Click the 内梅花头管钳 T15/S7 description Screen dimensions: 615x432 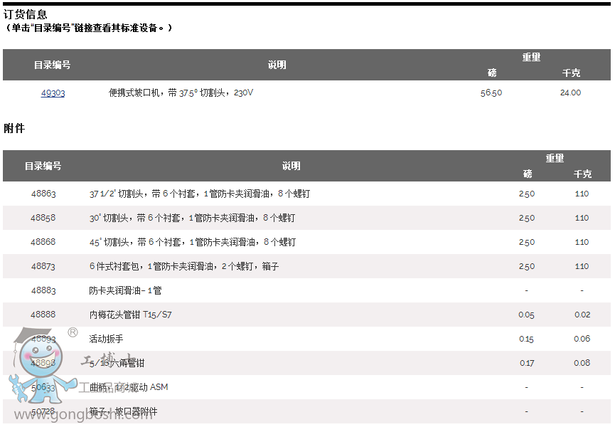click(130, 315)
